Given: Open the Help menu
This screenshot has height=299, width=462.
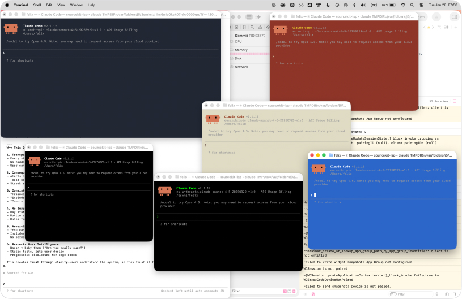Looking at the screenshot, I should pos(92,5).
